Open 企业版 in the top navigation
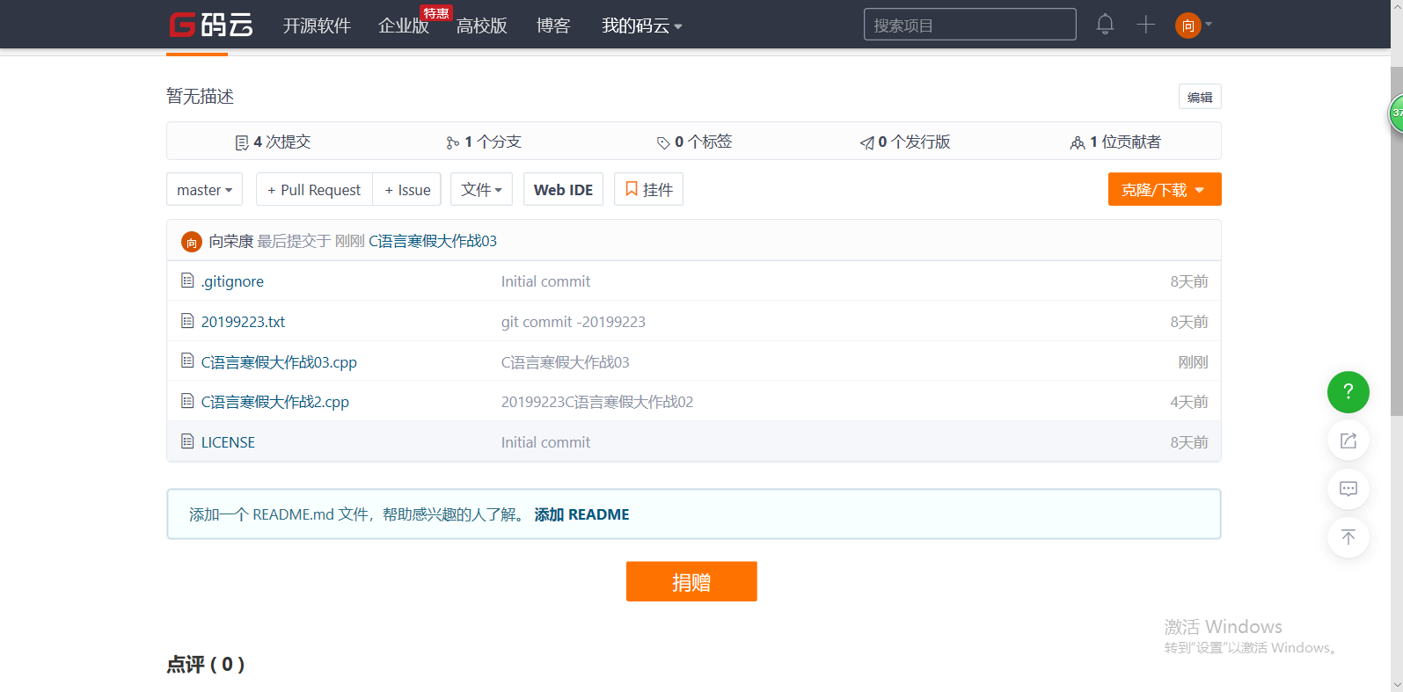This screenshot has height=692, width=1403. click(x=404, y=25)
